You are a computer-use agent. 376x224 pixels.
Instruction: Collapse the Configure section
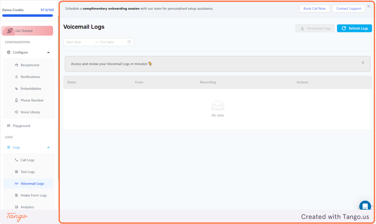(48, 52)
